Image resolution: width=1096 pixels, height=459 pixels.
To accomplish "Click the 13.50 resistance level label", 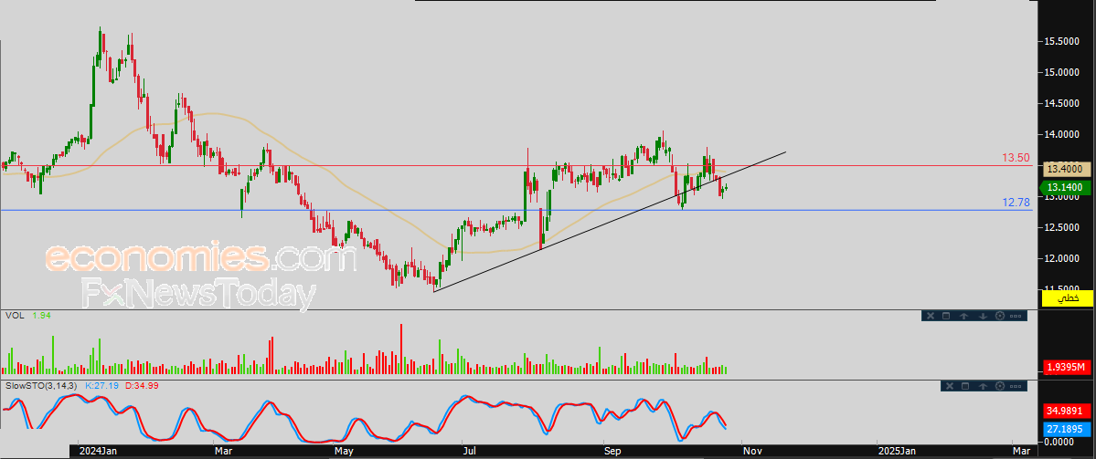I will click(1017, 159).
